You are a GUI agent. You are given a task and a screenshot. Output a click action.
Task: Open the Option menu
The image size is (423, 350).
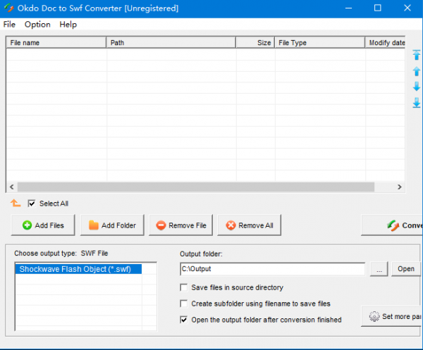(37, 25)
